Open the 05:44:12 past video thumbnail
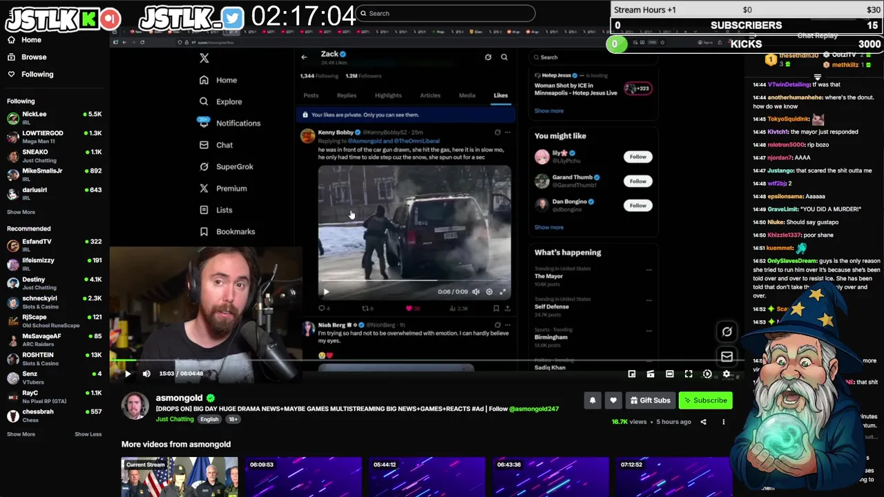Image resolution: width=884 pixels, height=497 pixels. pyautogui.click(x=427, y=477)
